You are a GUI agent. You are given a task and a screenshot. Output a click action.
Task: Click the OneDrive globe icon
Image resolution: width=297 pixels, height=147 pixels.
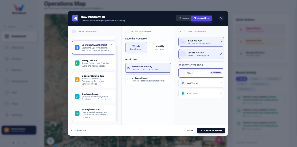pyautogui.click(x=183, y=94)
